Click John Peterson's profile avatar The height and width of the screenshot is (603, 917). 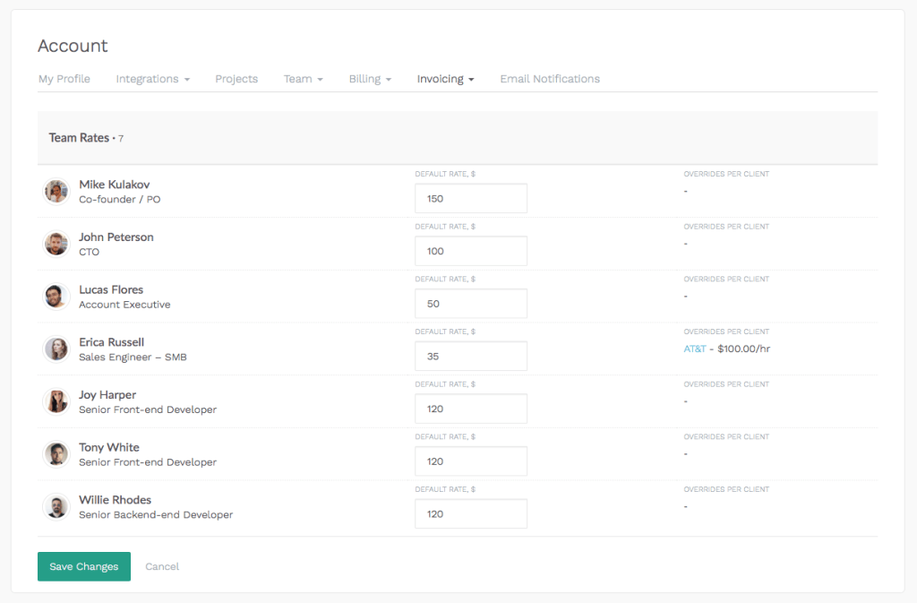tap(56, 243)
